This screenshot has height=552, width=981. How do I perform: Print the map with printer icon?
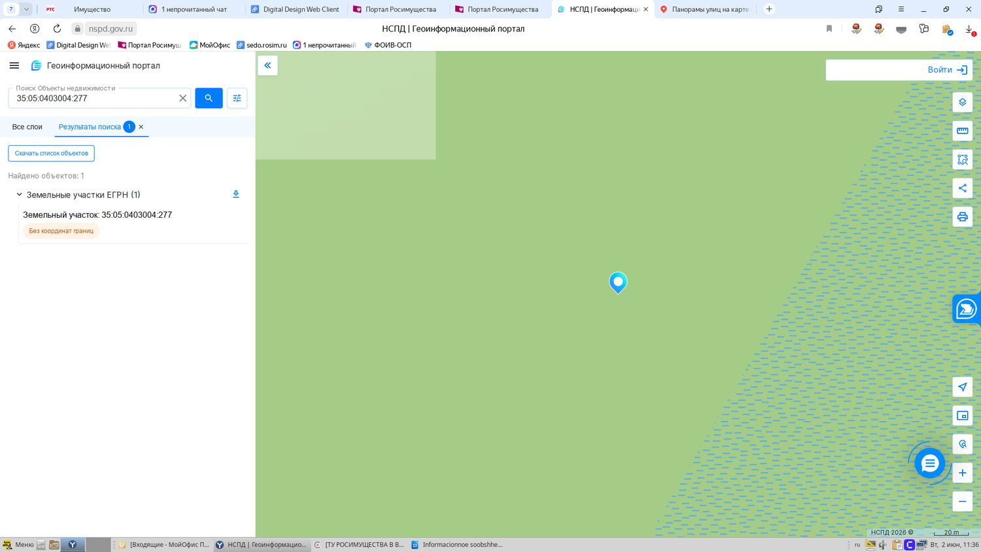pyautogui.click(x=962, y=216)
